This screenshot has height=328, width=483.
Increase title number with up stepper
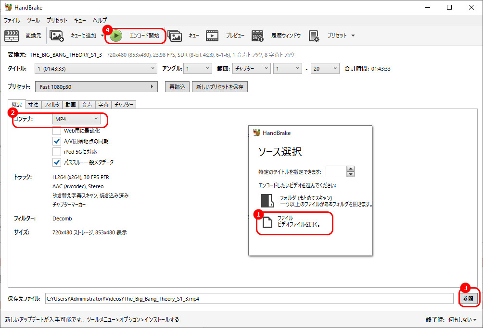point(351,169)
